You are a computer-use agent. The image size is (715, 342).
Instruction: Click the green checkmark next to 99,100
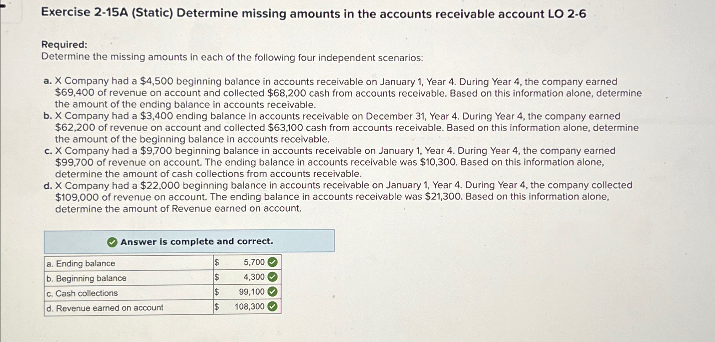273,292
